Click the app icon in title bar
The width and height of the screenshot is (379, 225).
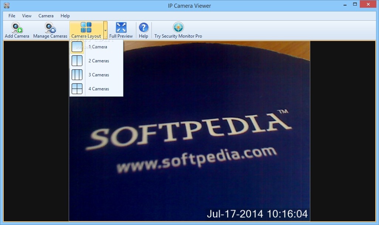7,5
